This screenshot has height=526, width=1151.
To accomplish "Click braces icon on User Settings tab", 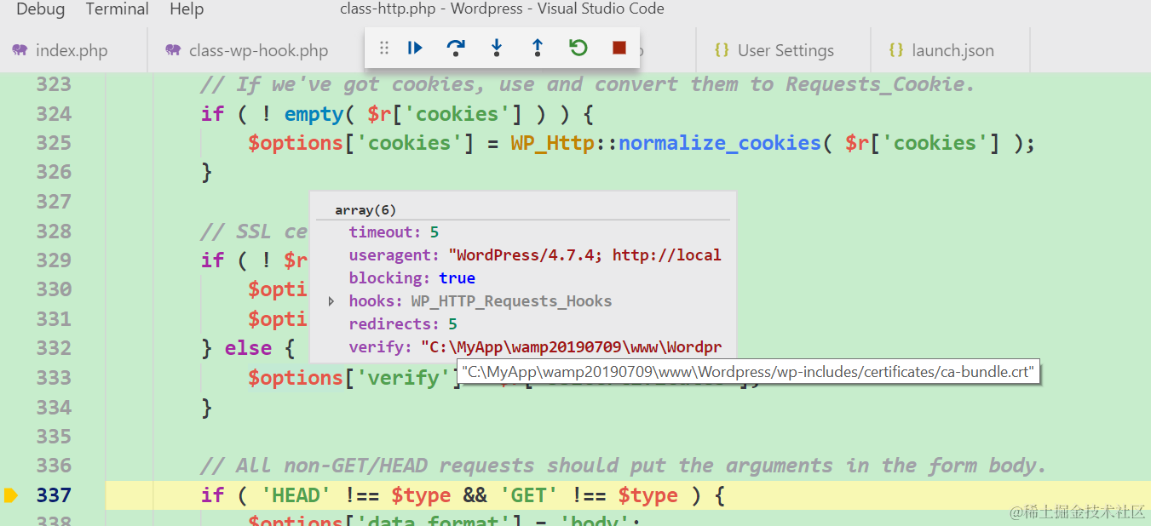I will click(722, 50).
